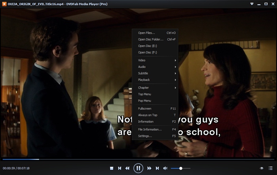
Task: Toggle Always on Top
Action: click(x=155, y=115)
